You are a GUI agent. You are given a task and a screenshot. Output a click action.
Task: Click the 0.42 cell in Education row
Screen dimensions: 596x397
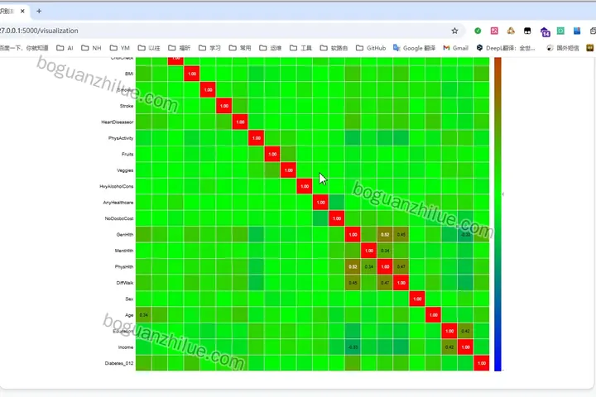coord(465,331)
